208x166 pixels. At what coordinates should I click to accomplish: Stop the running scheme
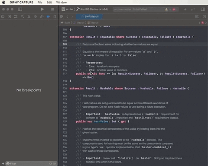[x=52, y=10]
